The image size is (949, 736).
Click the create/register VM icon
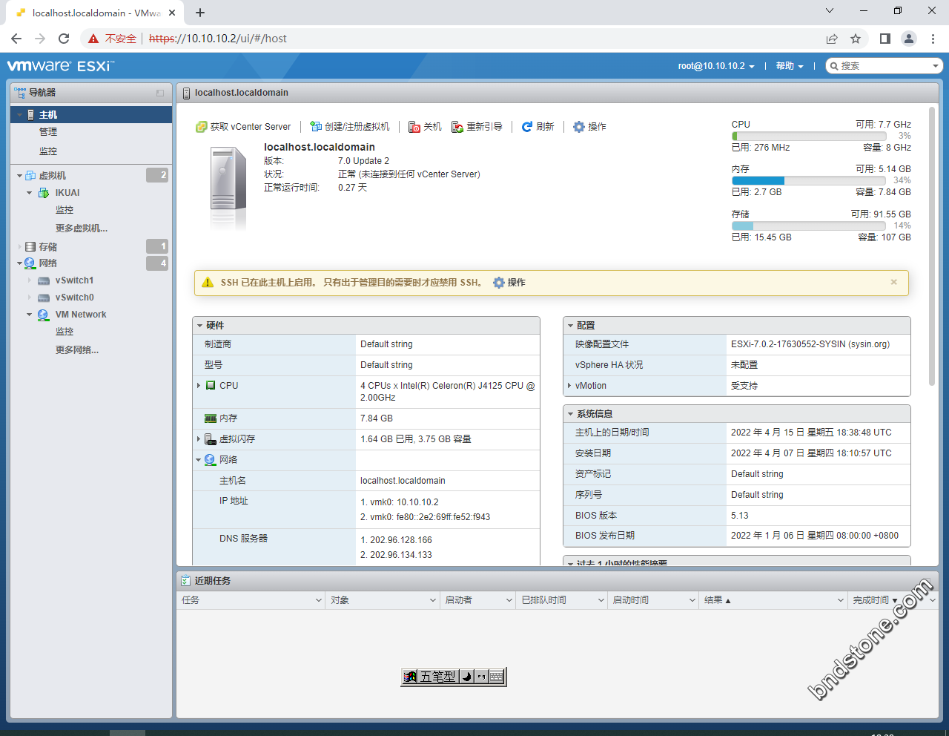[315, 127]
